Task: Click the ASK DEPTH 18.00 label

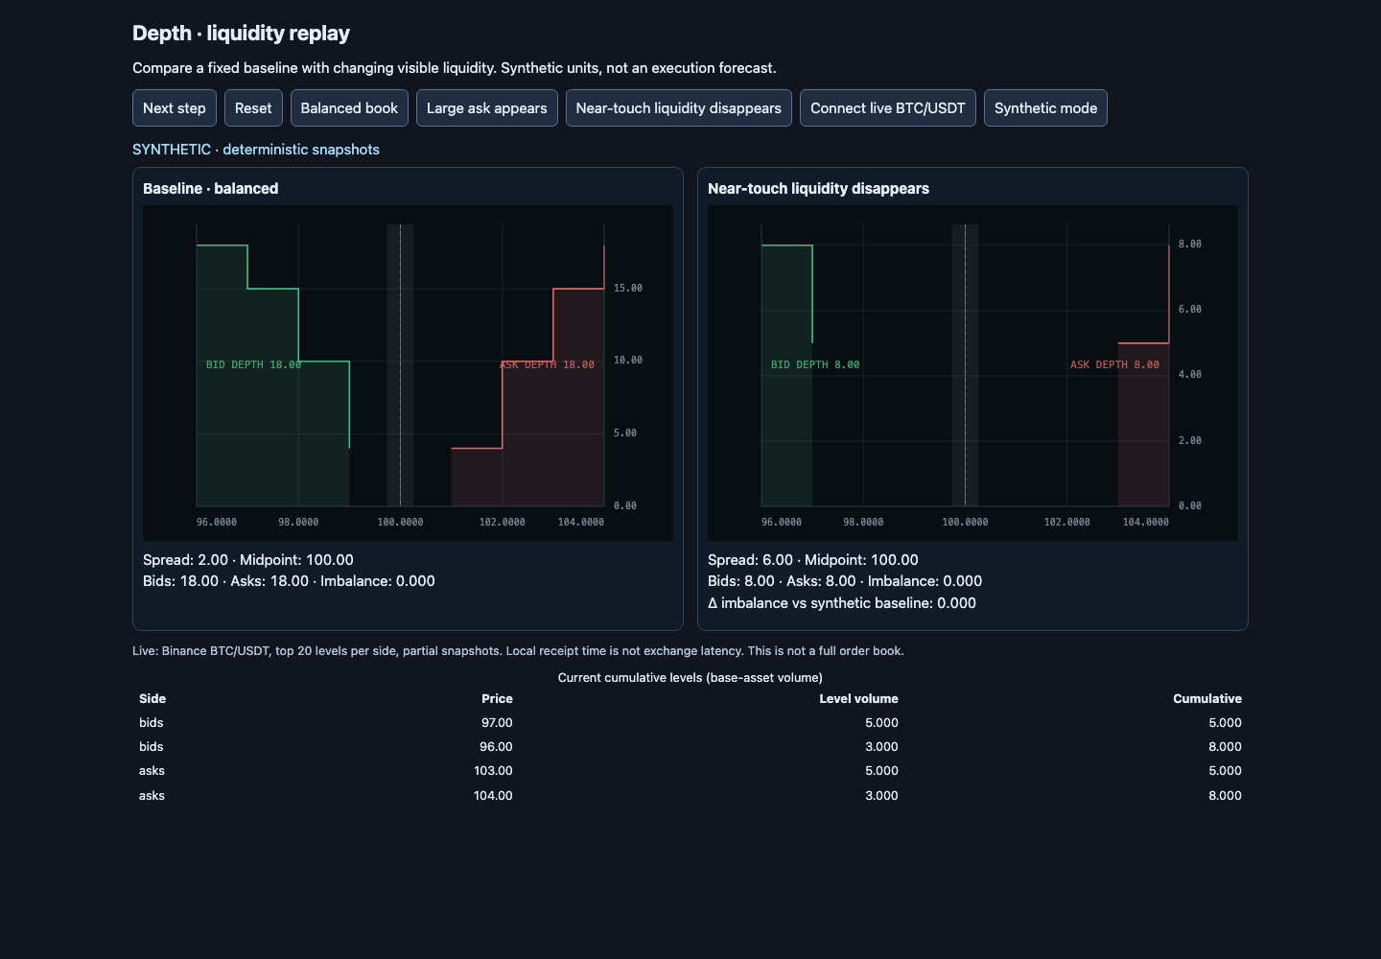Action: (547, 364)
